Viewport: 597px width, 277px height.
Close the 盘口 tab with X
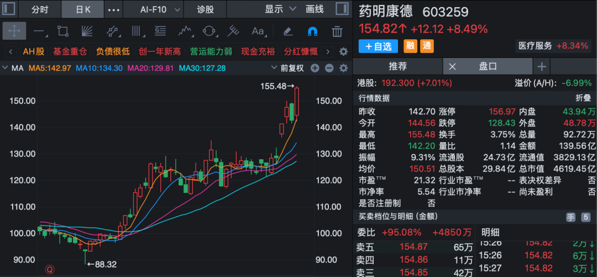[x=452, y=67]
